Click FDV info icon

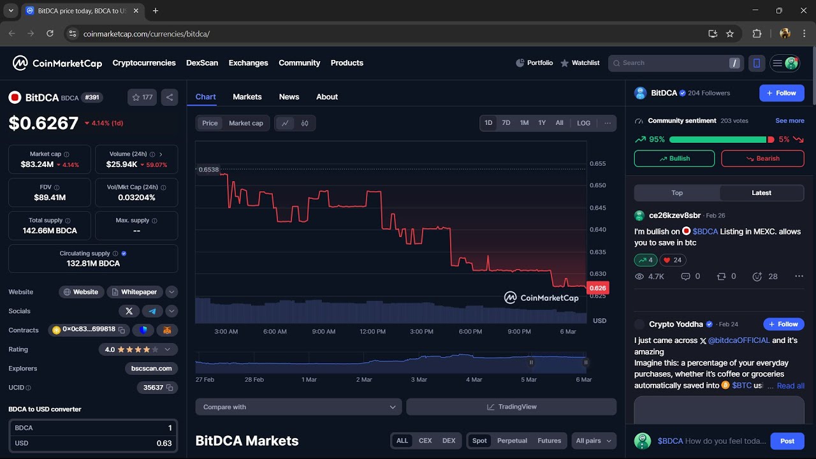click(x=57, y=187)
